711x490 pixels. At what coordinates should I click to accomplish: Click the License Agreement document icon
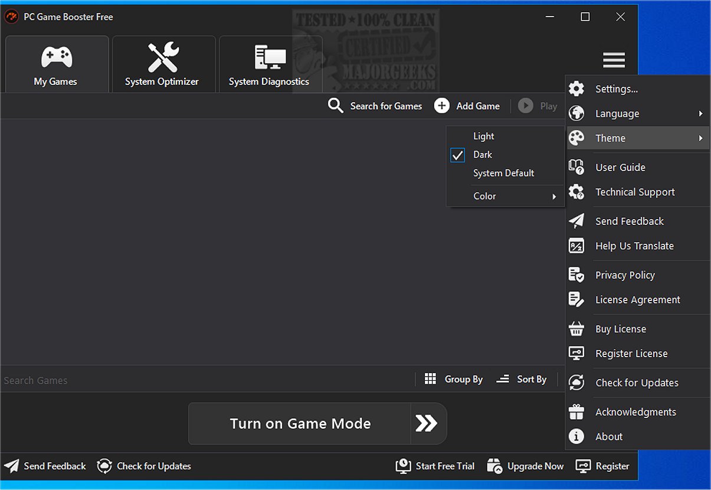point(576,299)
